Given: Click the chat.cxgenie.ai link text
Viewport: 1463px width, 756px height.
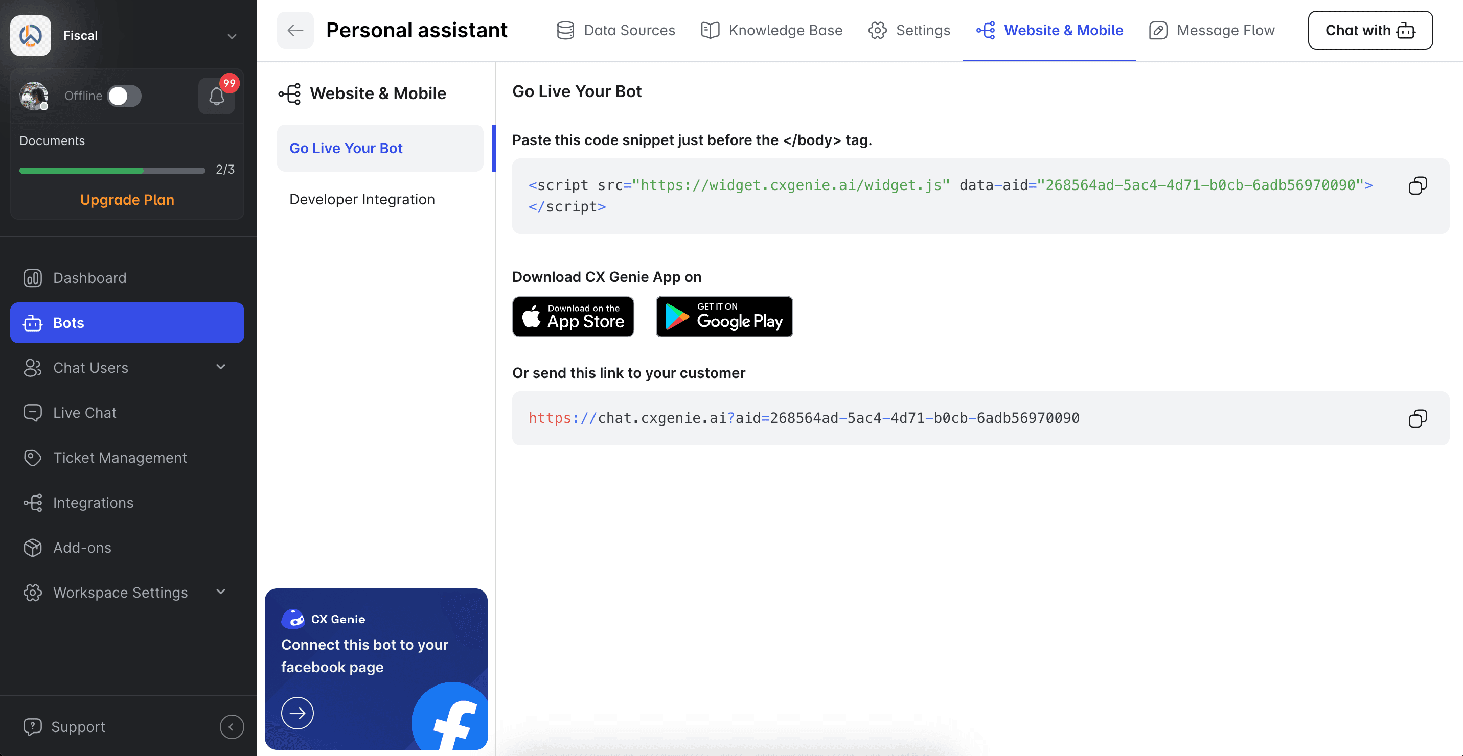Looking at the screenshot, I should click(x=804, y=418).
